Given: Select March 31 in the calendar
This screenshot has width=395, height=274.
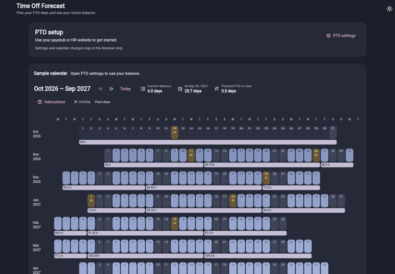Looking at the screenshot, I should tap(308, 246).
